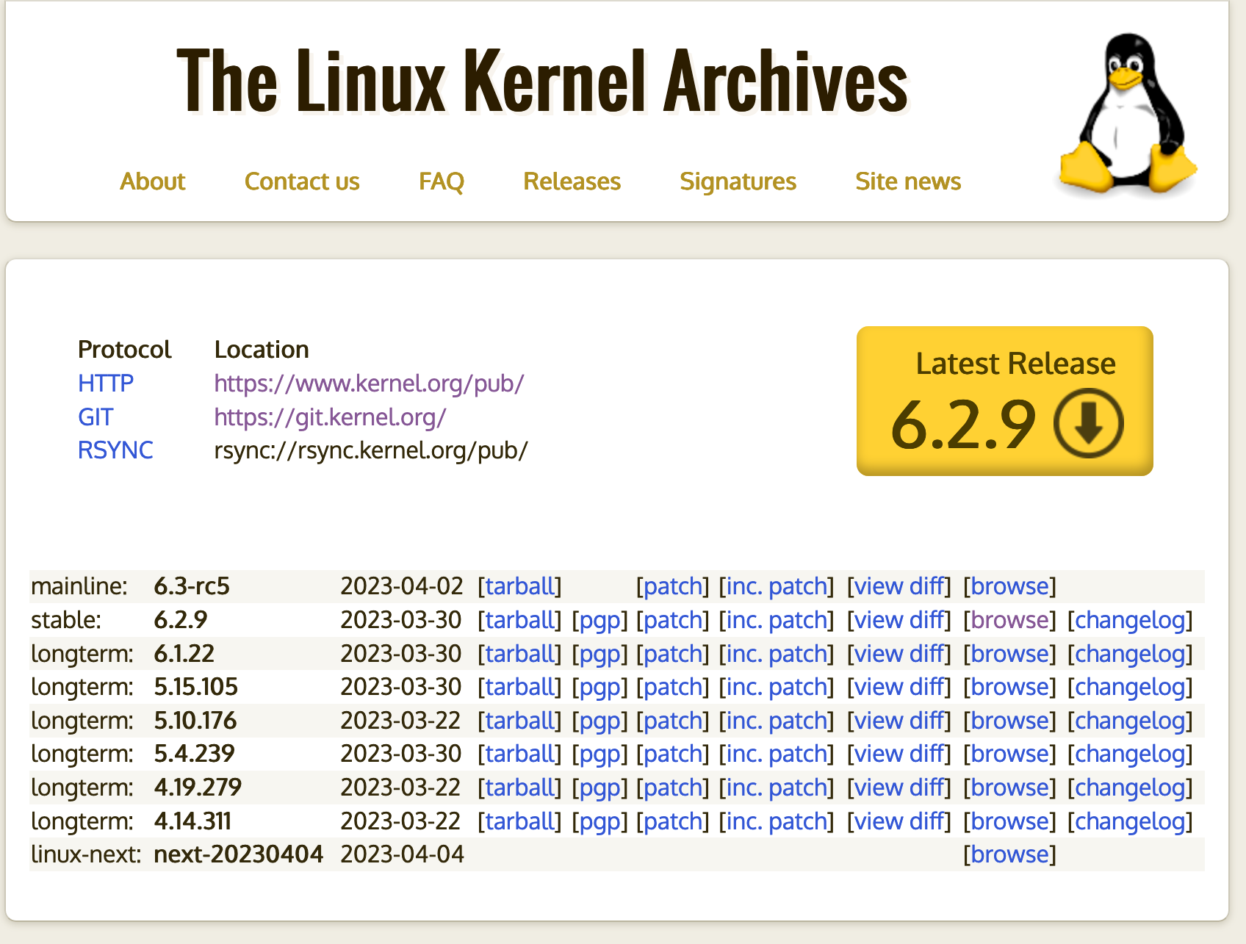
Task: Click the GIT protocol link
Action: 96,417
